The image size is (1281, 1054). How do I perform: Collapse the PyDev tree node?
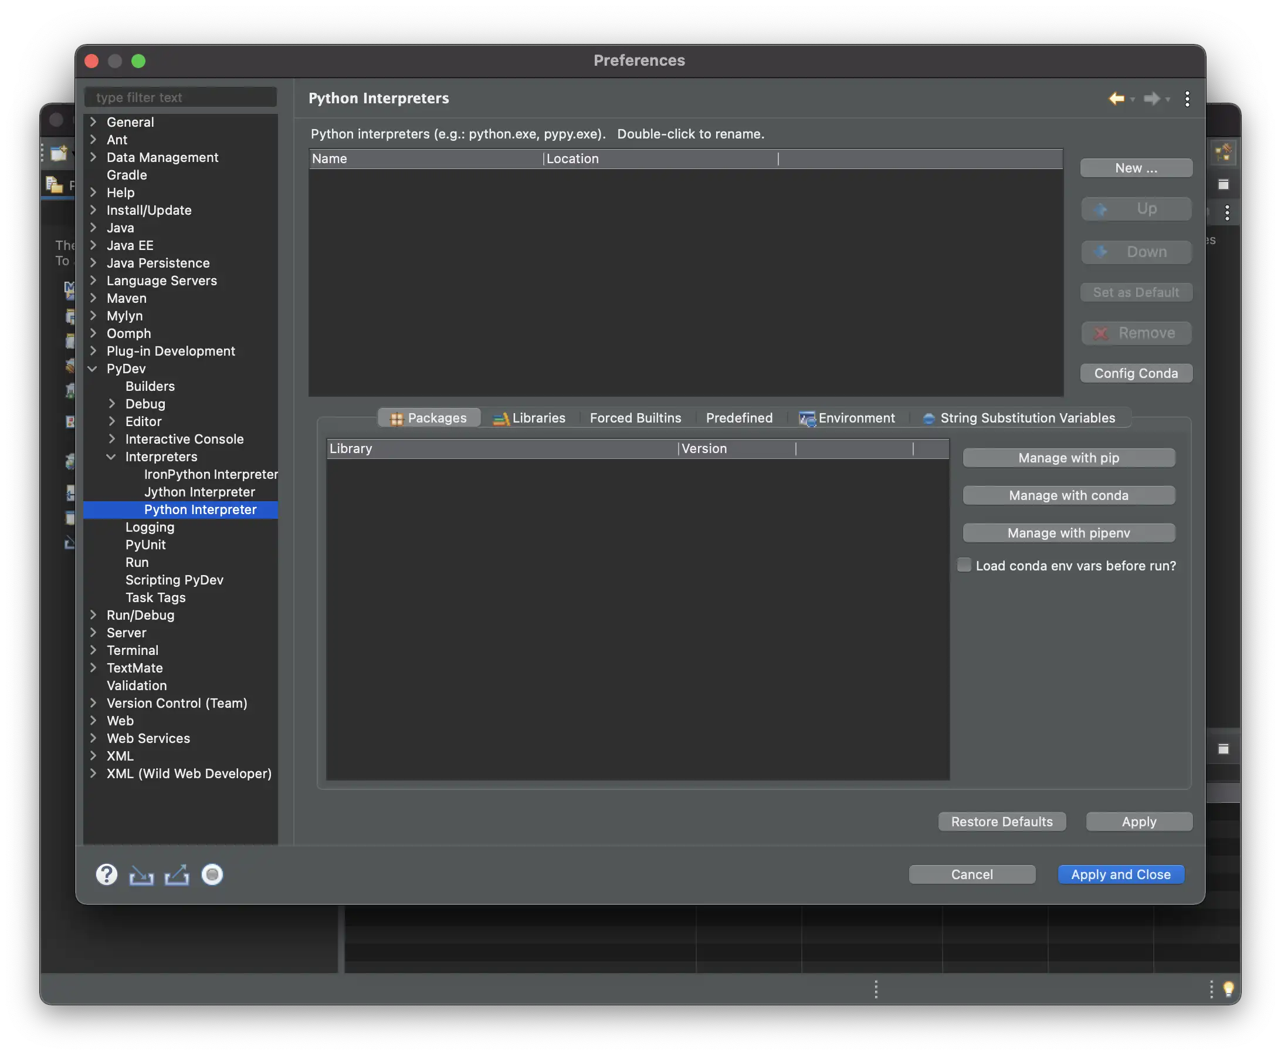coord(93,369)
